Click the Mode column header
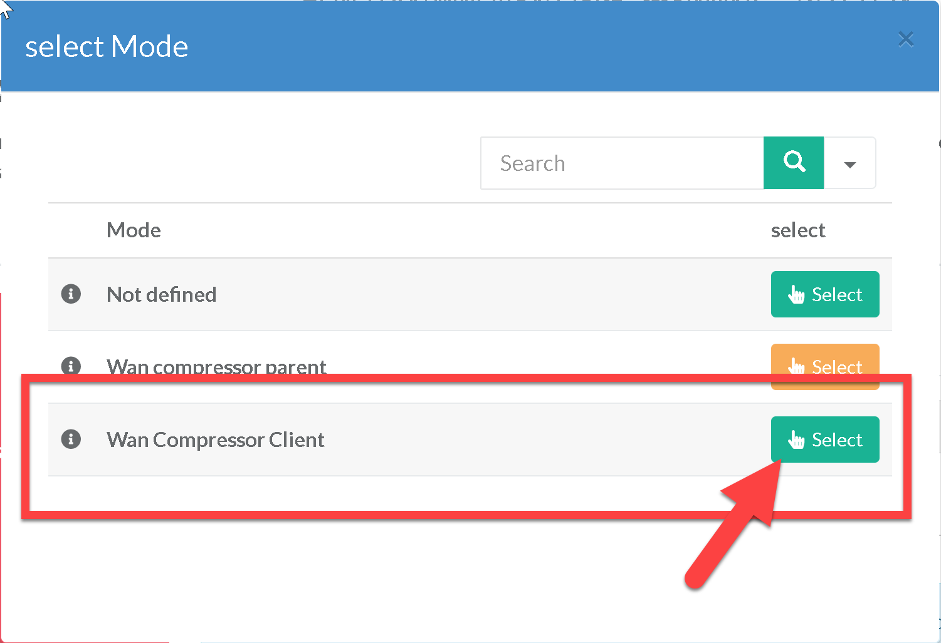Image resolution: width=941 pixels, height=643 pixels. [x=134, y=230]
